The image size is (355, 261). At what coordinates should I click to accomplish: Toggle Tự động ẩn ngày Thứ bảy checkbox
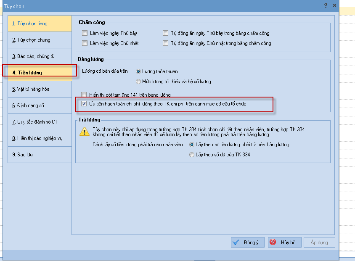[166, 33]
